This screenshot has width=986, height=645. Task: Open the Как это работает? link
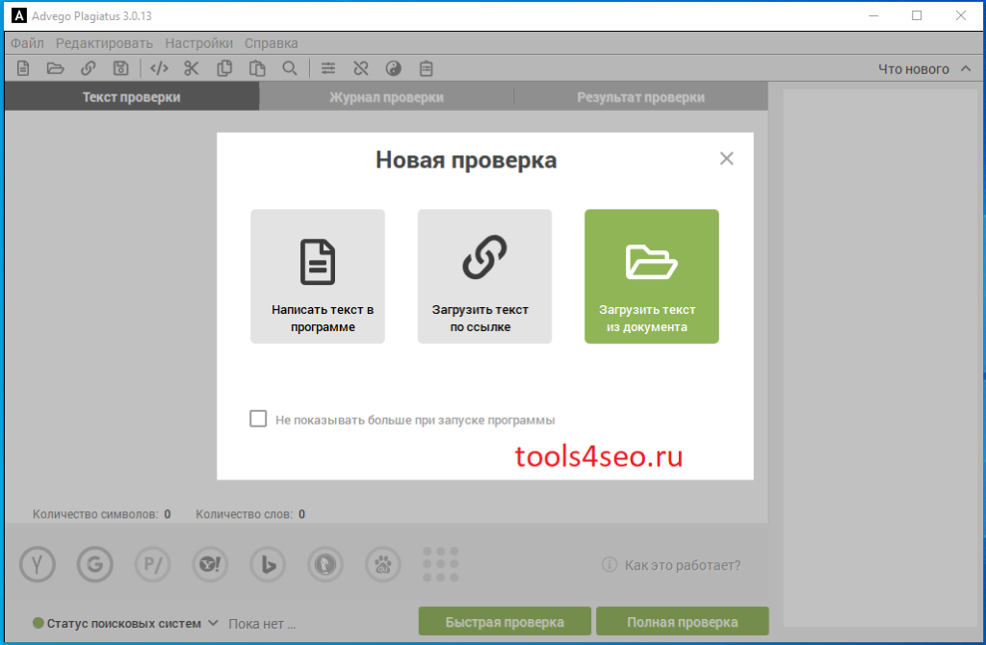pyautogui.click(x=683, y=565)
